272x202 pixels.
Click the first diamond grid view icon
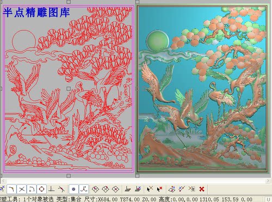[x=95, y=190]
